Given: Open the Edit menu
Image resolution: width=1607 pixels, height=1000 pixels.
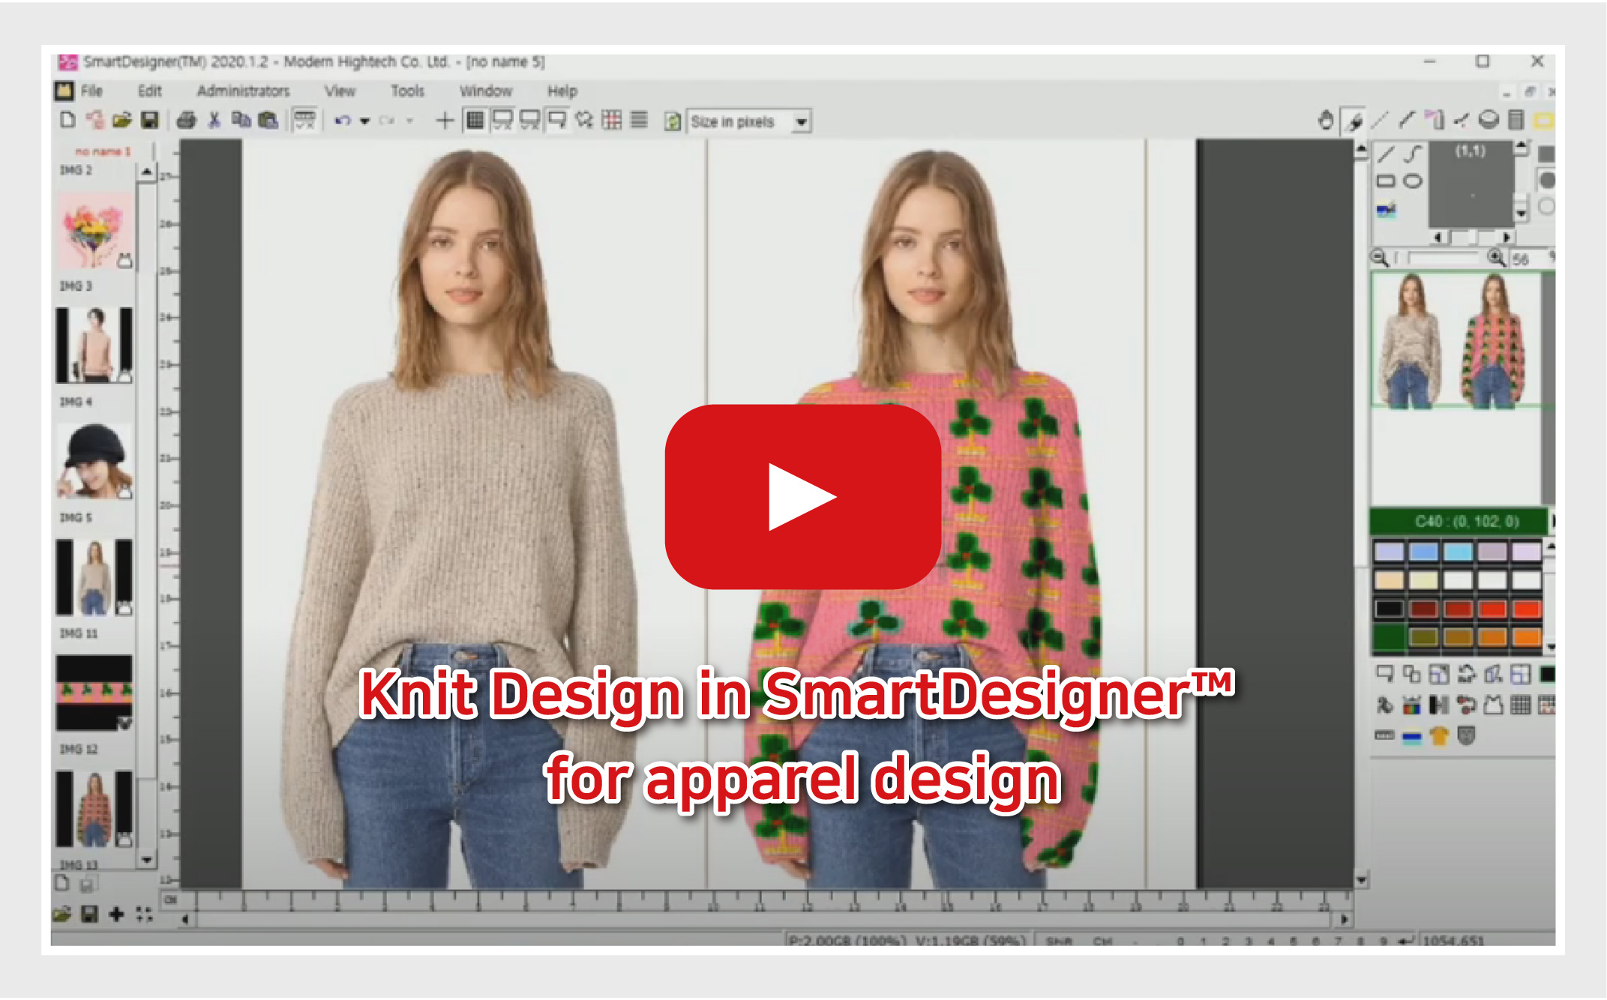Looking at the screenshot, I should coord(150,91).
